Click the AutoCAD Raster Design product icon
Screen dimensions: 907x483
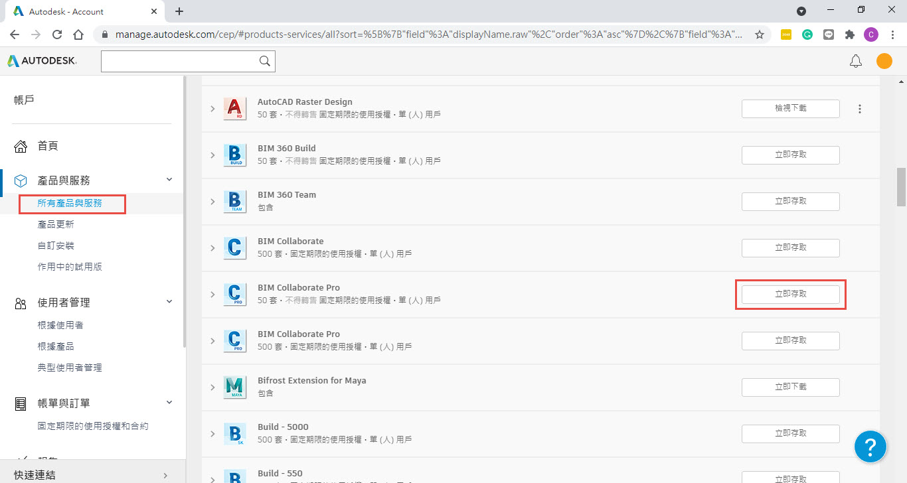coord(234,108)
